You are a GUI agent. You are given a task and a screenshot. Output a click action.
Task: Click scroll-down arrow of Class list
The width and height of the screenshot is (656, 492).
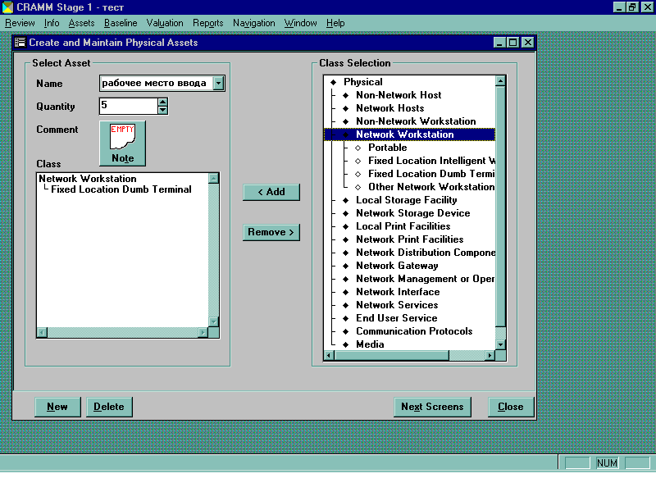[213, 322]
